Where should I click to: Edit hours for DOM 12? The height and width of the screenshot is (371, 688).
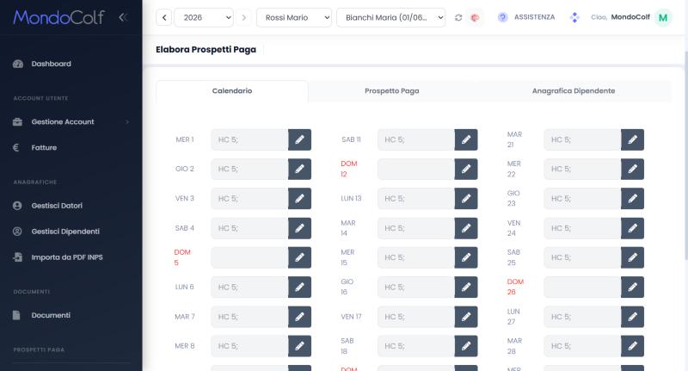click(x=466, y=169)
